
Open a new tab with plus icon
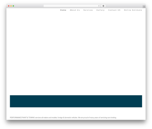pos(144,7)
